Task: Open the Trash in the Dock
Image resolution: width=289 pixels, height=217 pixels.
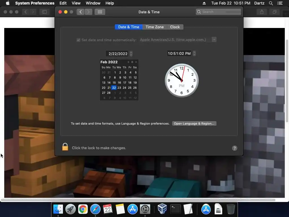Action: click(231, 209)
